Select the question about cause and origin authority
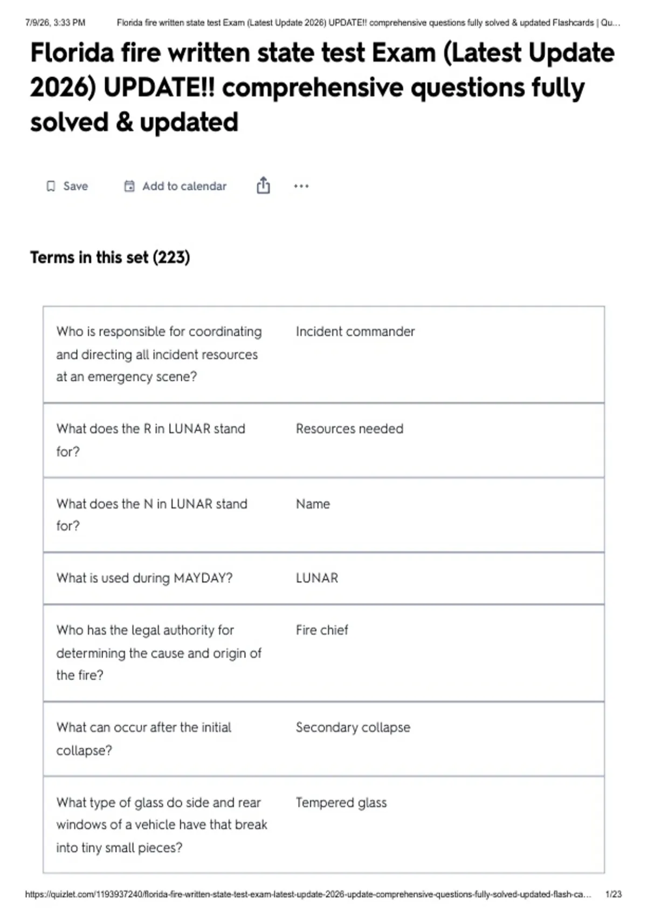The height and width of the screenshot is (917, 647). point(159,653)
